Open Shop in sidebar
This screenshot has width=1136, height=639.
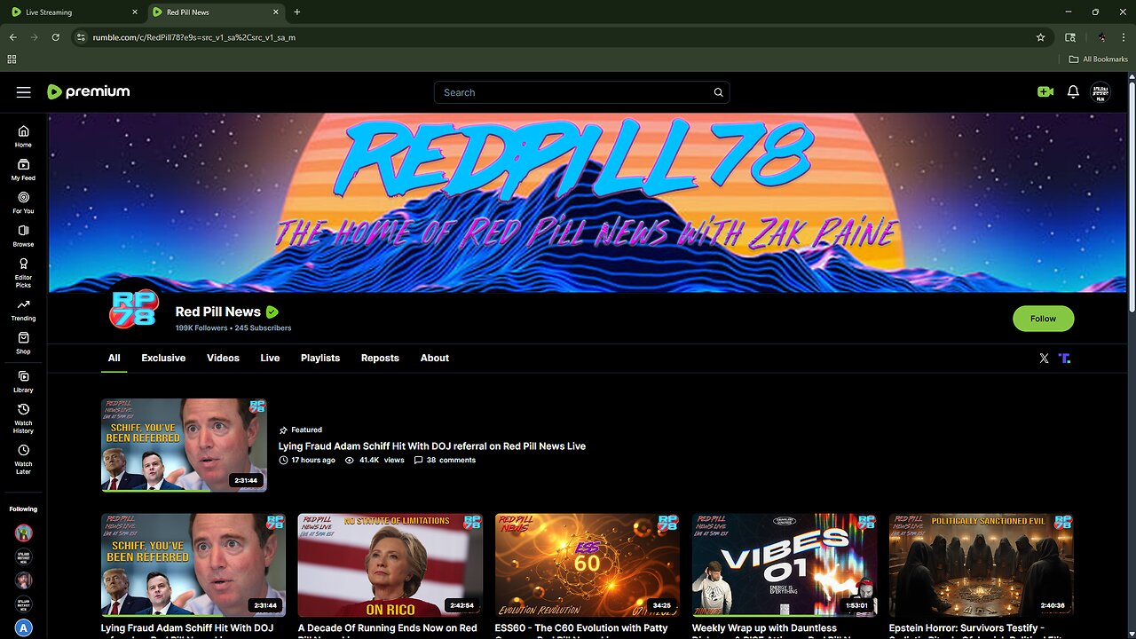pos(23,343)
